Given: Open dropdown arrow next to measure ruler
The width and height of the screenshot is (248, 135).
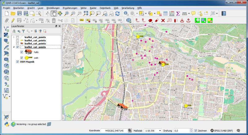Looking at the screenshot, I should click(189, 14).
